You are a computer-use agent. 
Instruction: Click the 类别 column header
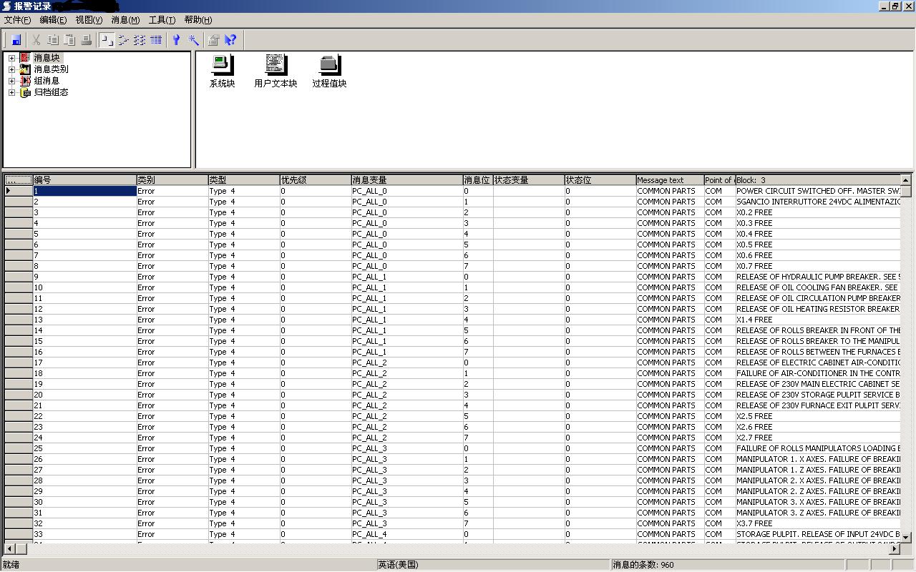click(x=172, y=180)
